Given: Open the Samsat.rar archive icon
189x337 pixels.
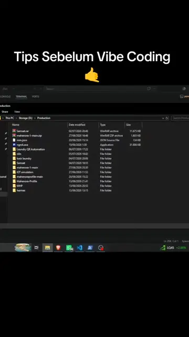Looking at the screenshot, I should [x=14, y=131].
